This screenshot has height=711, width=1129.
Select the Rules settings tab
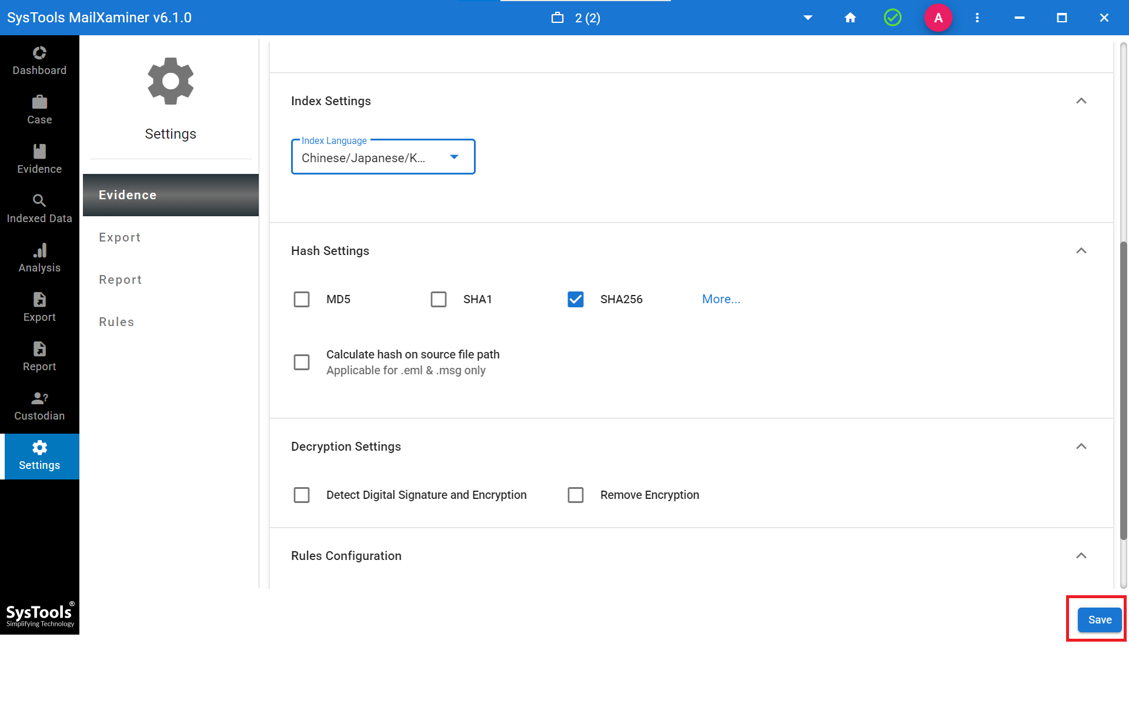click(116, 322)
